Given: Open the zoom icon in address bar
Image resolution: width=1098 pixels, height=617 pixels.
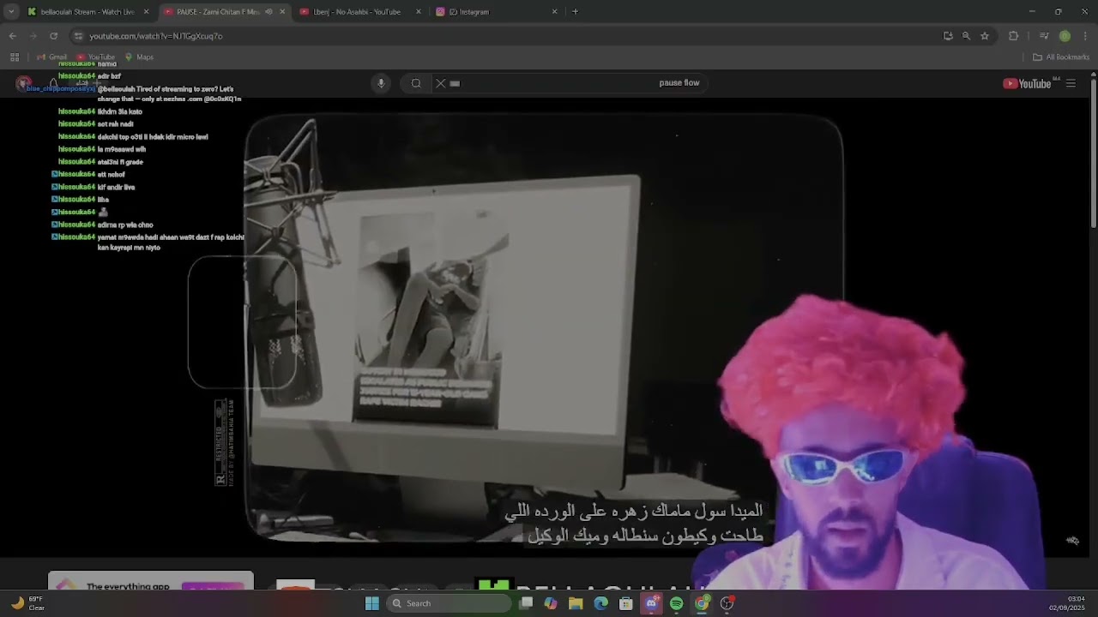Looking at the screenshot, I should click(966, 36).
